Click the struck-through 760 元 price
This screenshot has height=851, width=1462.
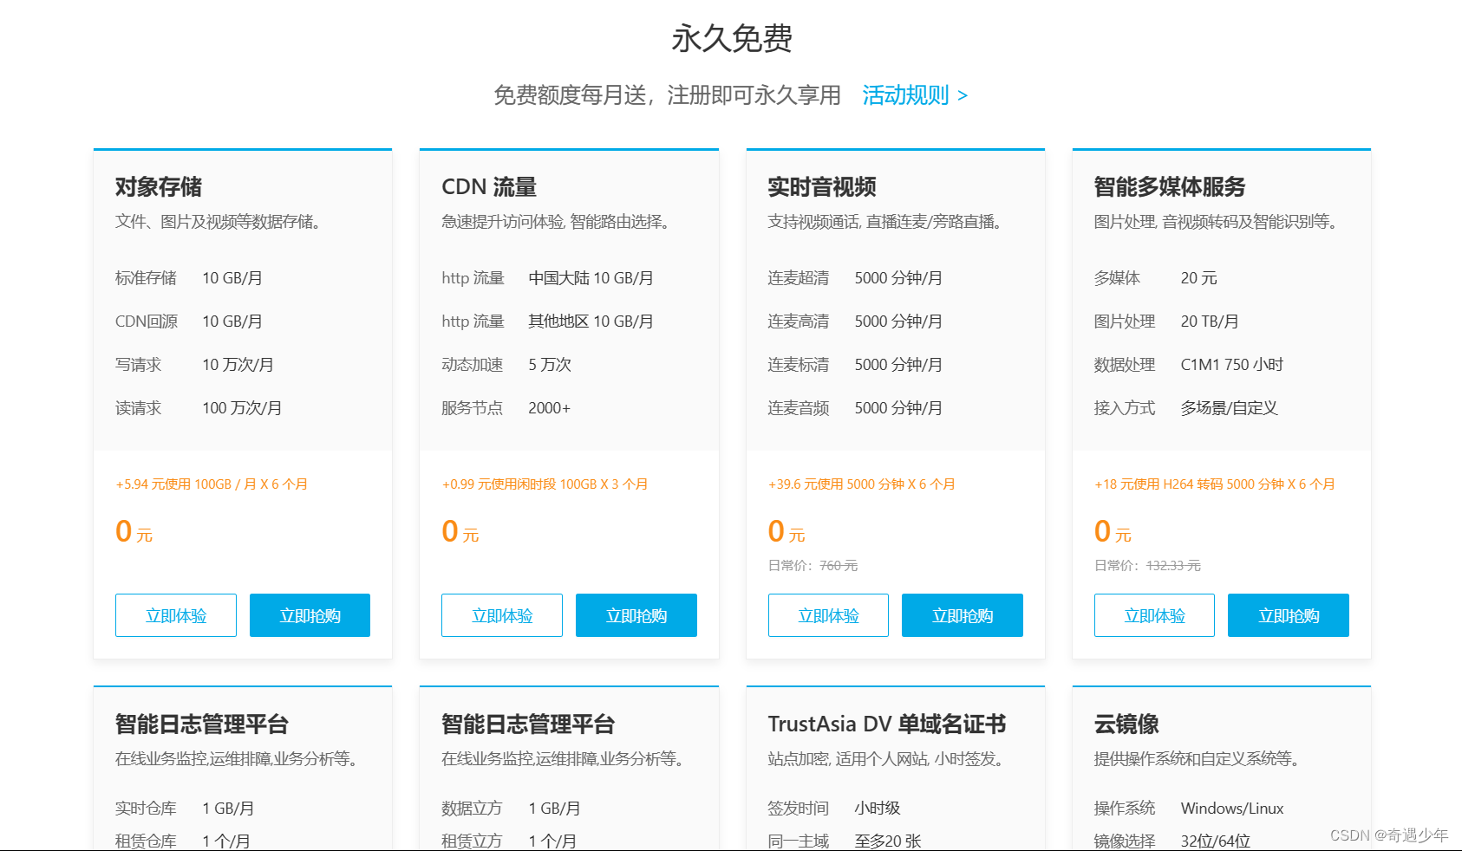[839, 566]
